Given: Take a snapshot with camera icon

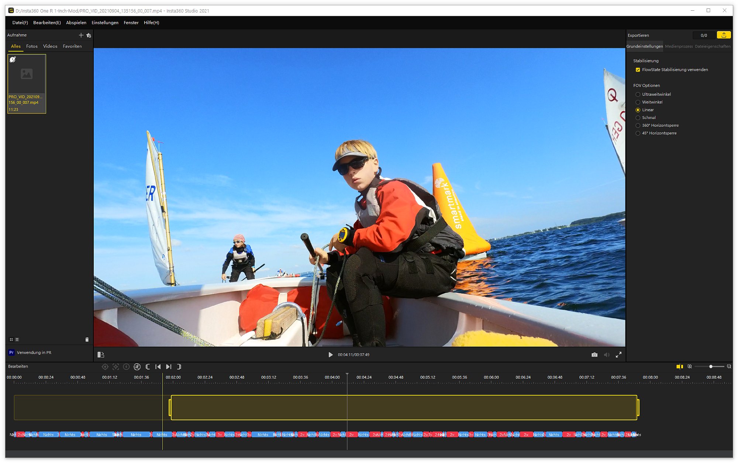Looking at the screenshot, I should tap(594, 355).
